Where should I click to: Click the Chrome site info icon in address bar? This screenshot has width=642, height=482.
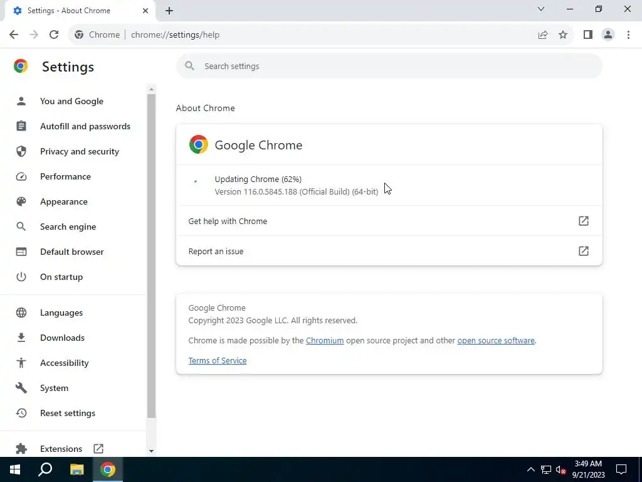coord(79,35)
